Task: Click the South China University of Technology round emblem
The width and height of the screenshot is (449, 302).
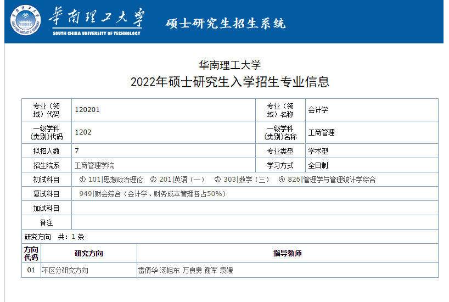Action: click(25, 20)
